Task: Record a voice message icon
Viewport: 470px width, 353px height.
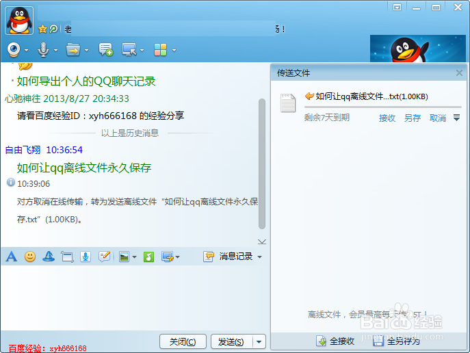Action: click(86, 257)
